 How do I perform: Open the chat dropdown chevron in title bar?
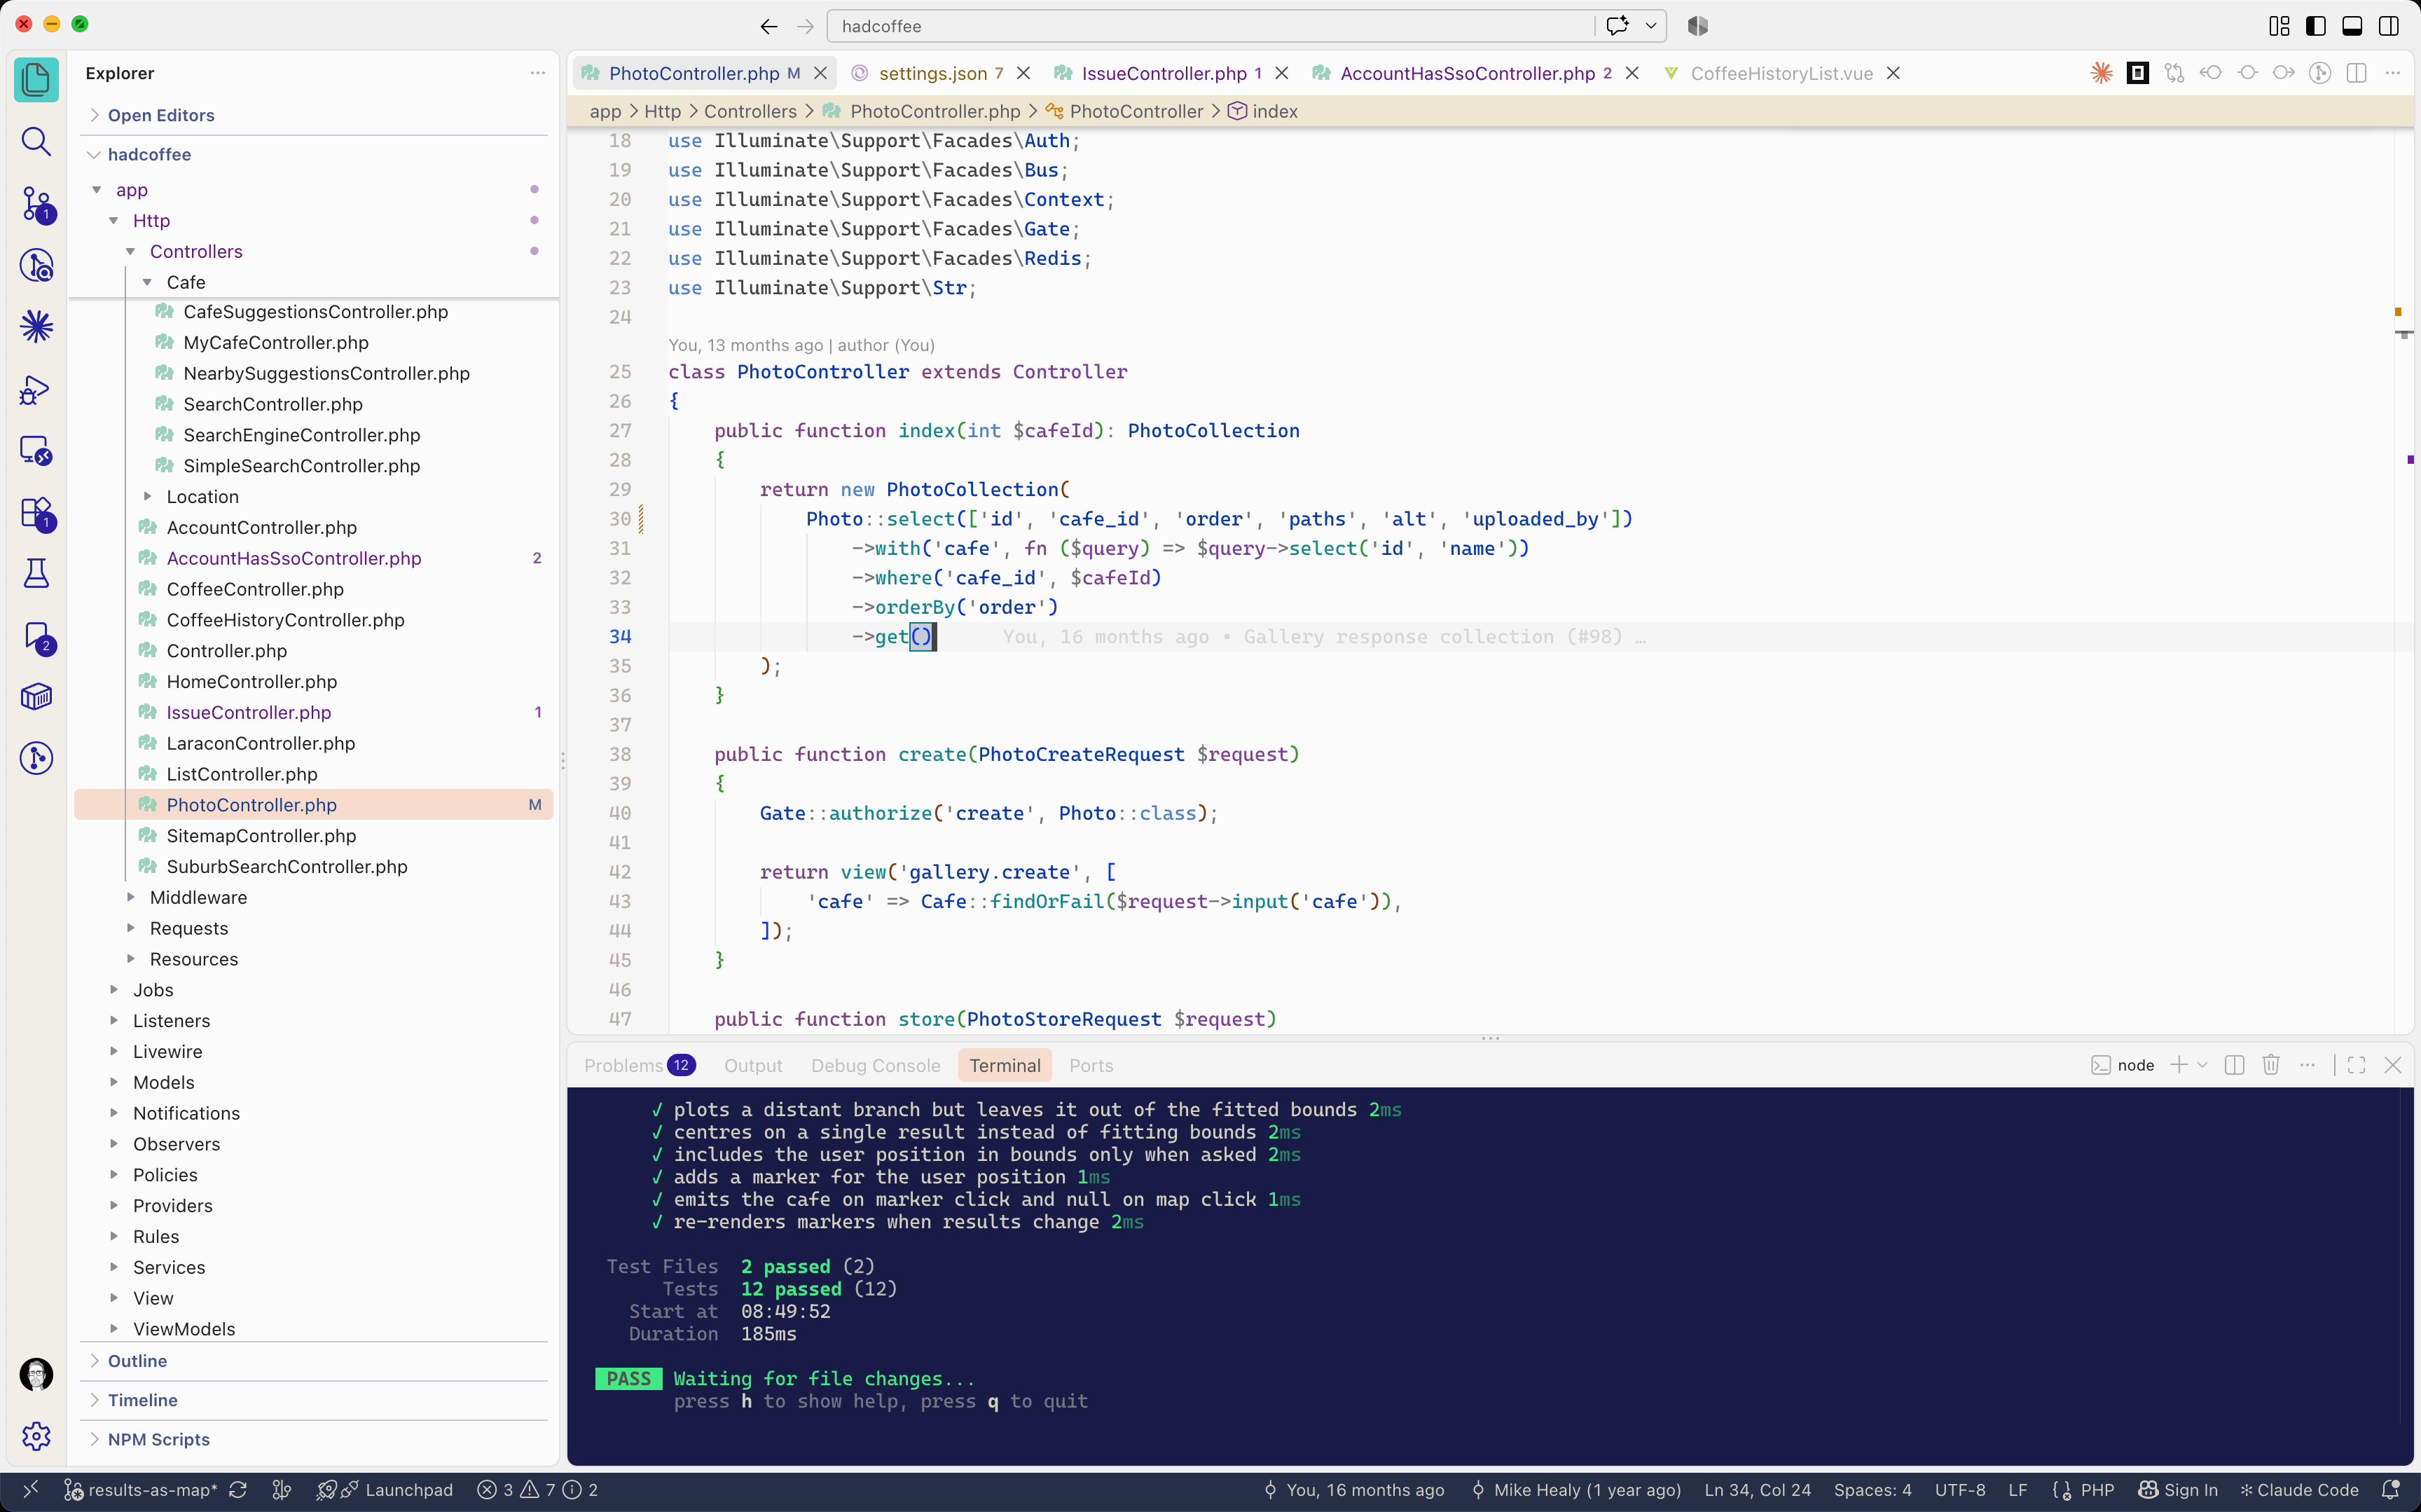pyautogui.click(x=1651, y=26)
